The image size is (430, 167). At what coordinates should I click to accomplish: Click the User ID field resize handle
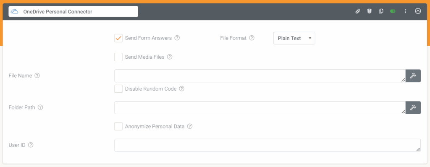[418, 149]
